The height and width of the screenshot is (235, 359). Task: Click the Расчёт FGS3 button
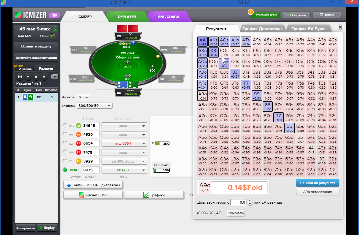(93, 195)
